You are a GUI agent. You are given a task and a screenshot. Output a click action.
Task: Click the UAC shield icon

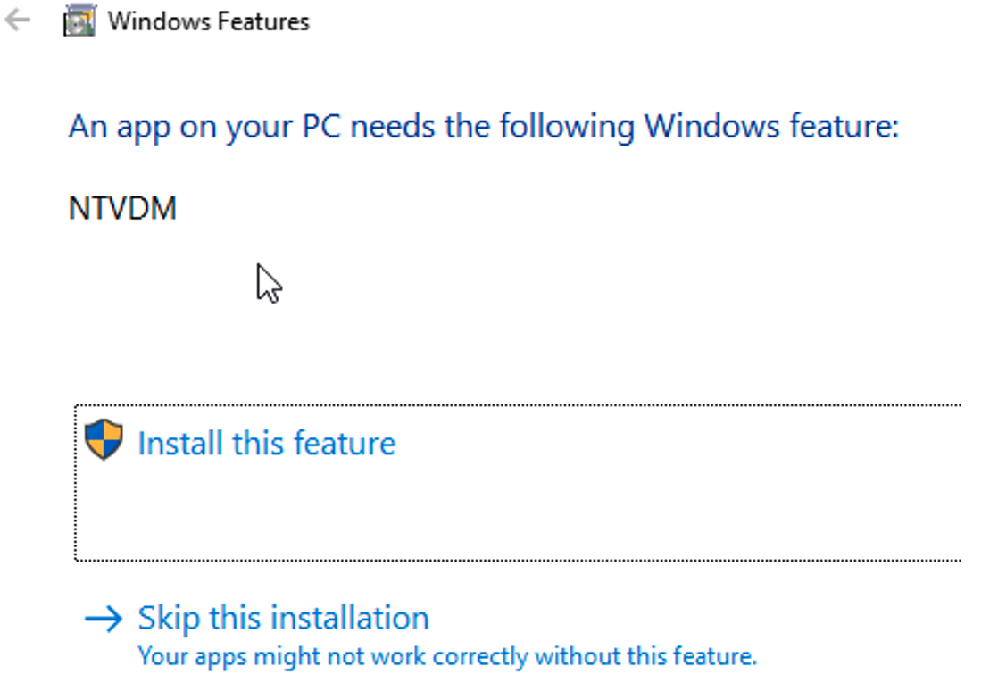(104, 439)
